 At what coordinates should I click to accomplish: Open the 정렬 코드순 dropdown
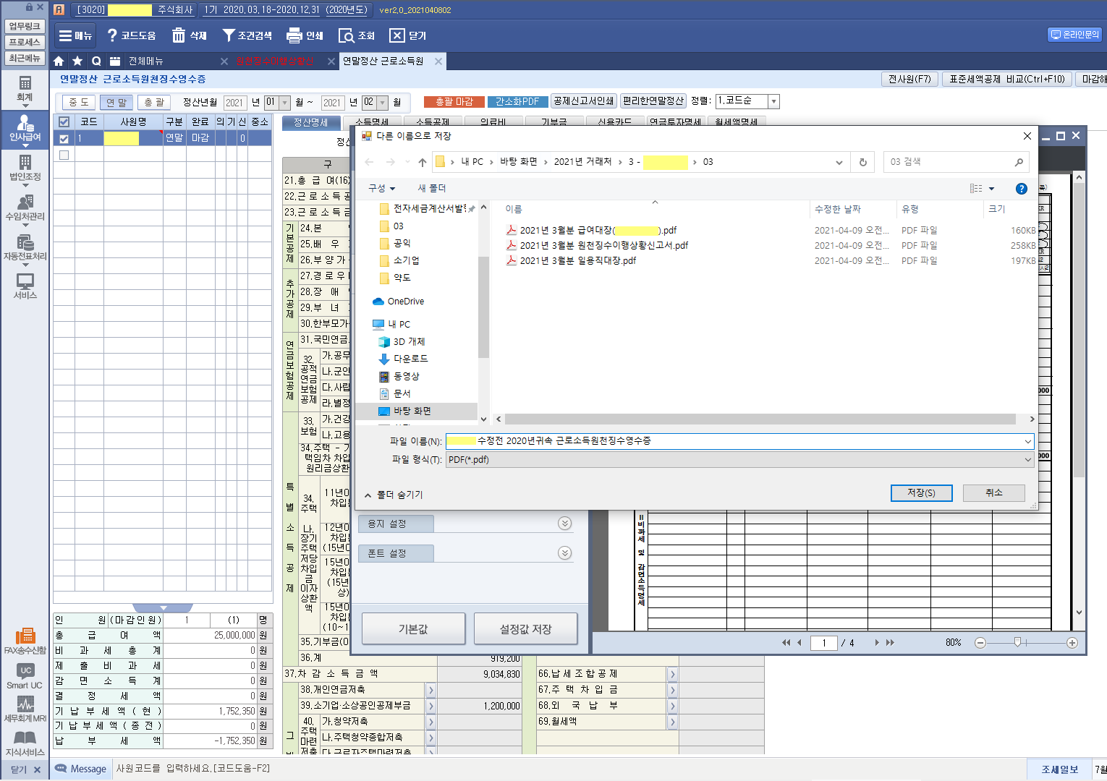click(773, 101)
